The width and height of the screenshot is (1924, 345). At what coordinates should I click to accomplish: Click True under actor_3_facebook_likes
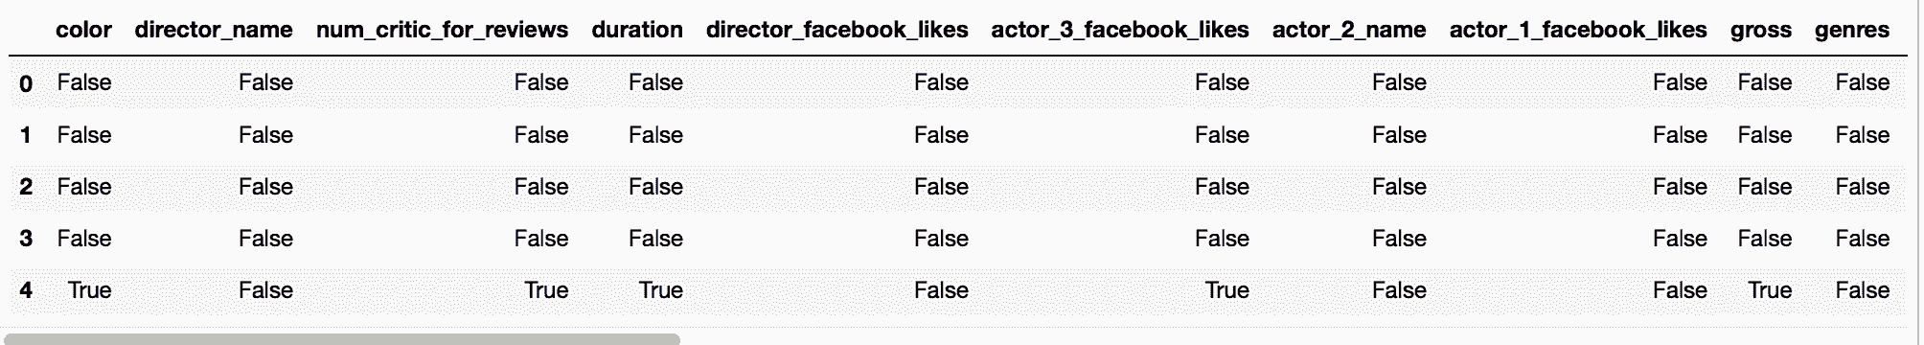[x=1227, y=290]
